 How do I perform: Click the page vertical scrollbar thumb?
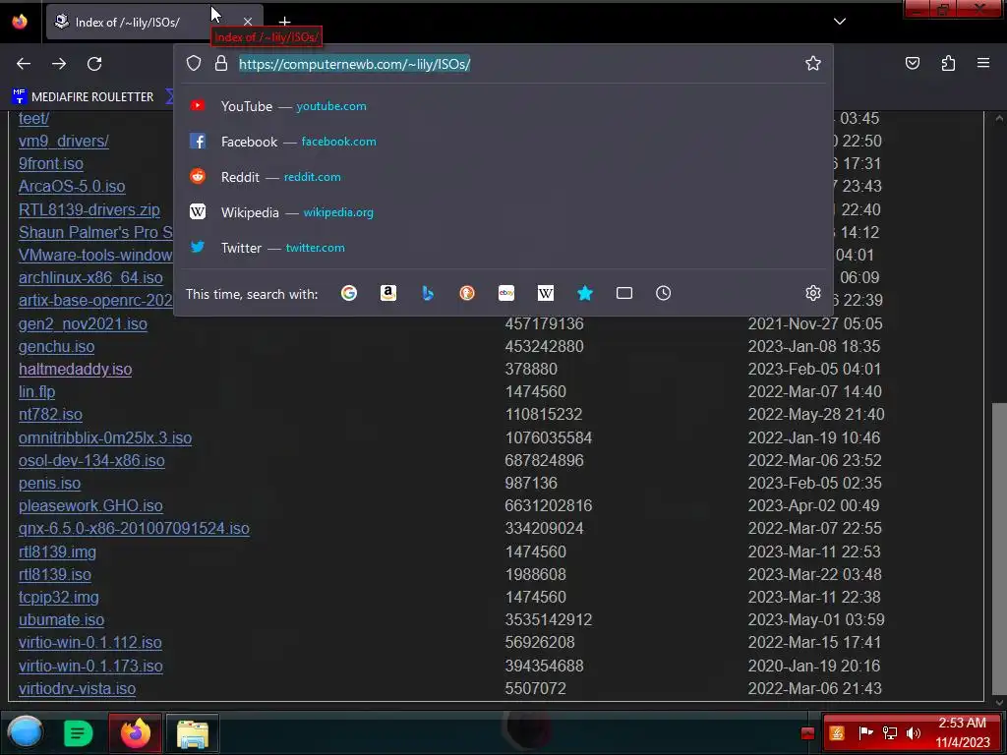[999, 547]
